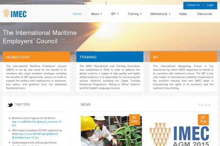This screenshot has height=146, width=220.
Task: Open the t.co/Bt2i2feYYp tweet link
Action: 24,122
